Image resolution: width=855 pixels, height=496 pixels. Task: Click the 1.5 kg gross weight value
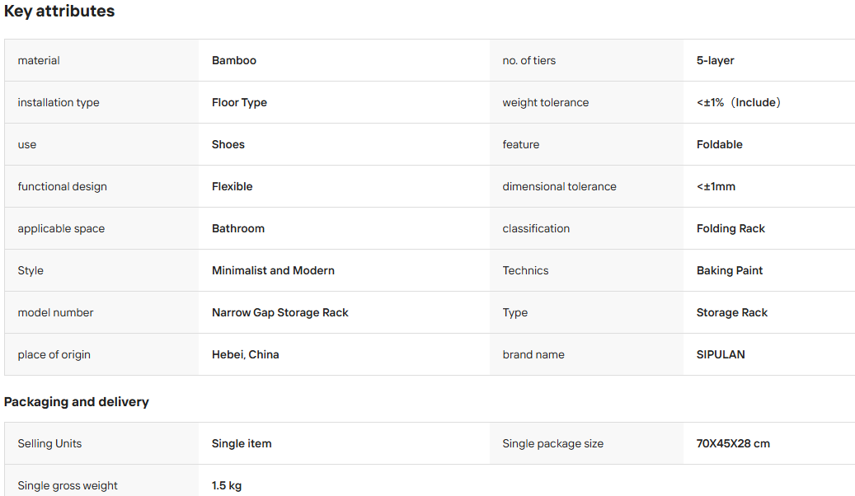(226, 485)
